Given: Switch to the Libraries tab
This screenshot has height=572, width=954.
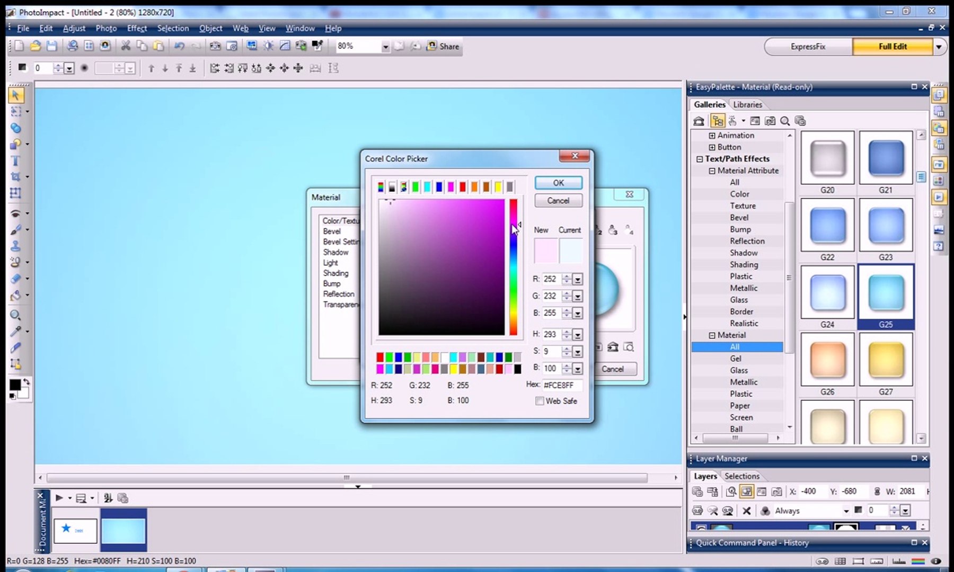Looking at the screenshot, I should [747, 105].
